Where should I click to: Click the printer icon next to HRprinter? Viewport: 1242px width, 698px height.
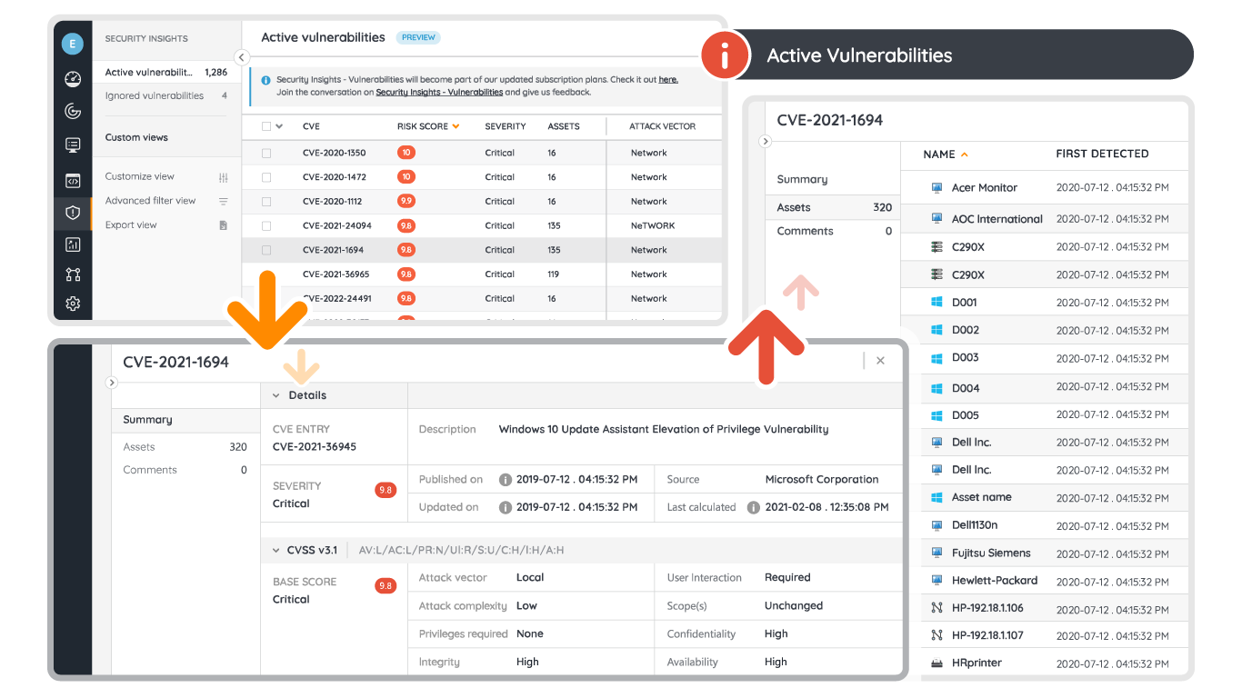tap(937, 663)
